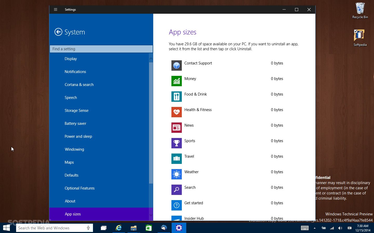Open the Notifications settings category
Viewport: 374px width, 233px height.
(x=75, y=72)
